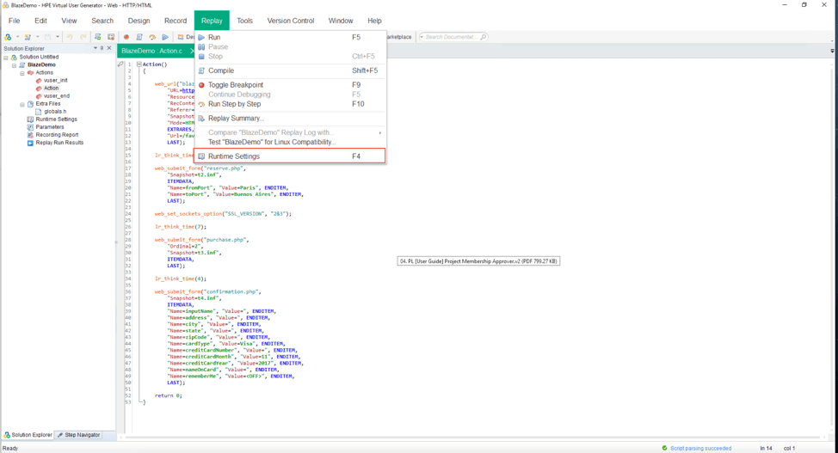This screenshot has width=838, height=453.
Task: Open dropdown arrow next to new script icon
Action: (17, 37)
